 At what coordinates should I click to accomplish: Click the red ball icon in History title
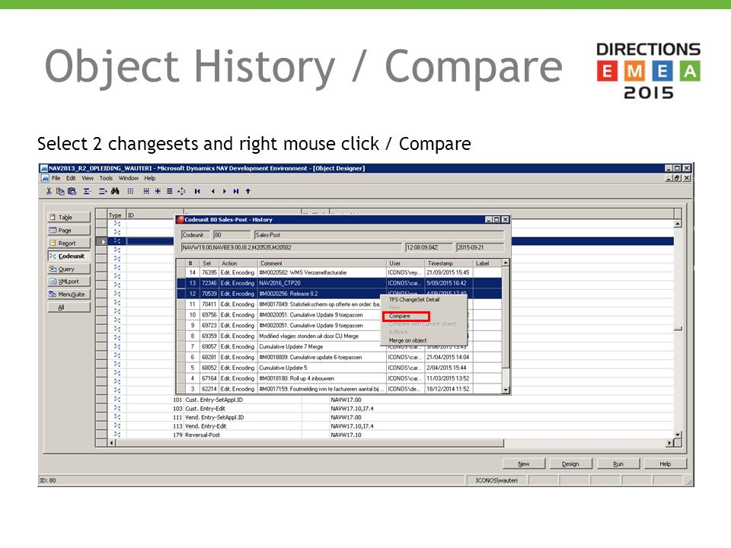click(180, 219)
